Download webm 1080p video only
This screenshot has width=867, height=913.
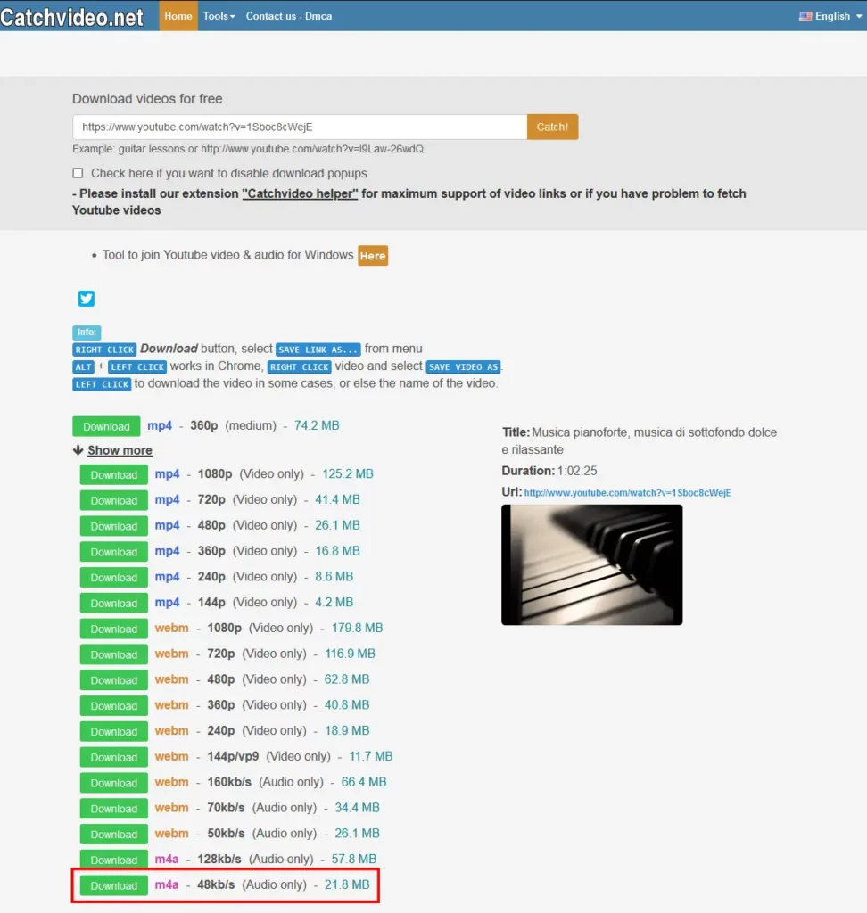tap(113, 629)
